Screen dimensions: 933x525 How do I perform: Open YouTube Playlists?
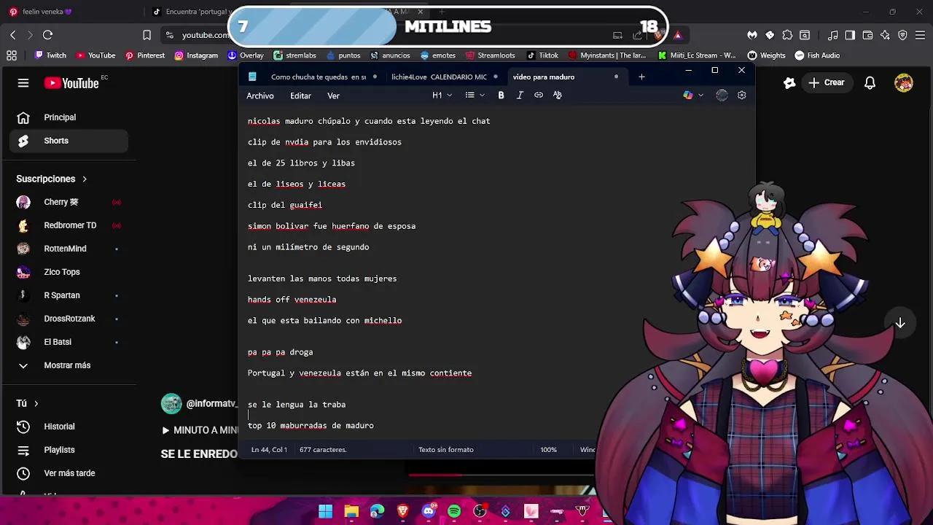[x=69, y=450]
